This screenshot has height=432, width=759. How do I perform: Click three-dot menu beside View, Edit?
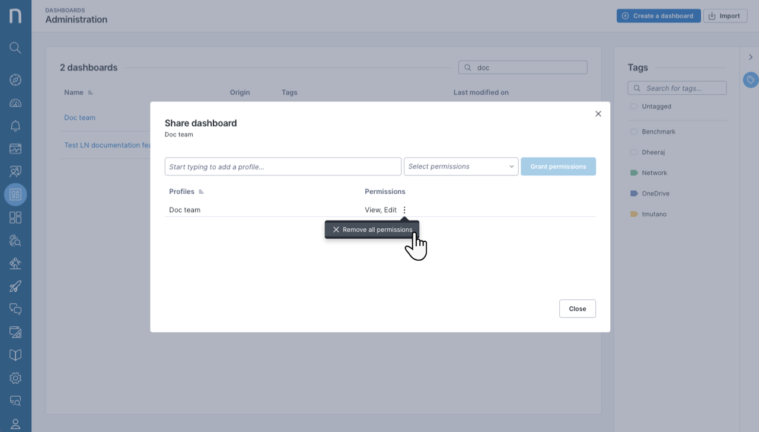(x=404, y=210)
